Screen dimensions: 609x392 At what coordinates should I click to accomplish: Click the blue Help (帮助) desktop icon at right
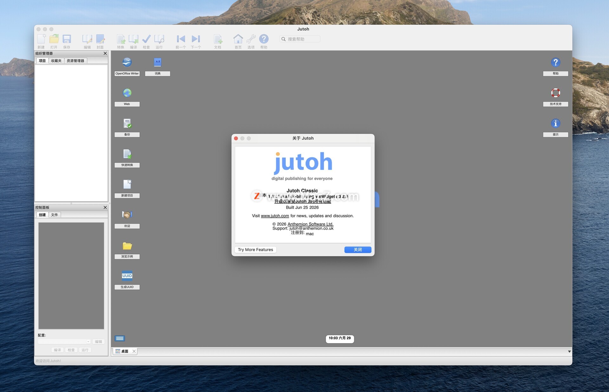pos(556,62)
